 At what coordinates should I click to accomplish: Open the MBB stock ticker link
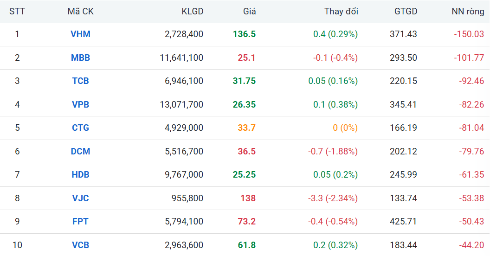(x=80, y=58)
